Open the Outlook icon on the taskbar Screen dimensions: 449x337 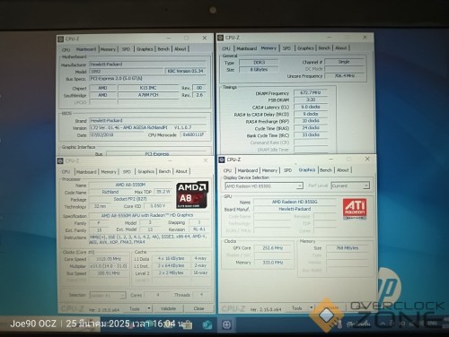pyautogui.click(x=207, y=324)
